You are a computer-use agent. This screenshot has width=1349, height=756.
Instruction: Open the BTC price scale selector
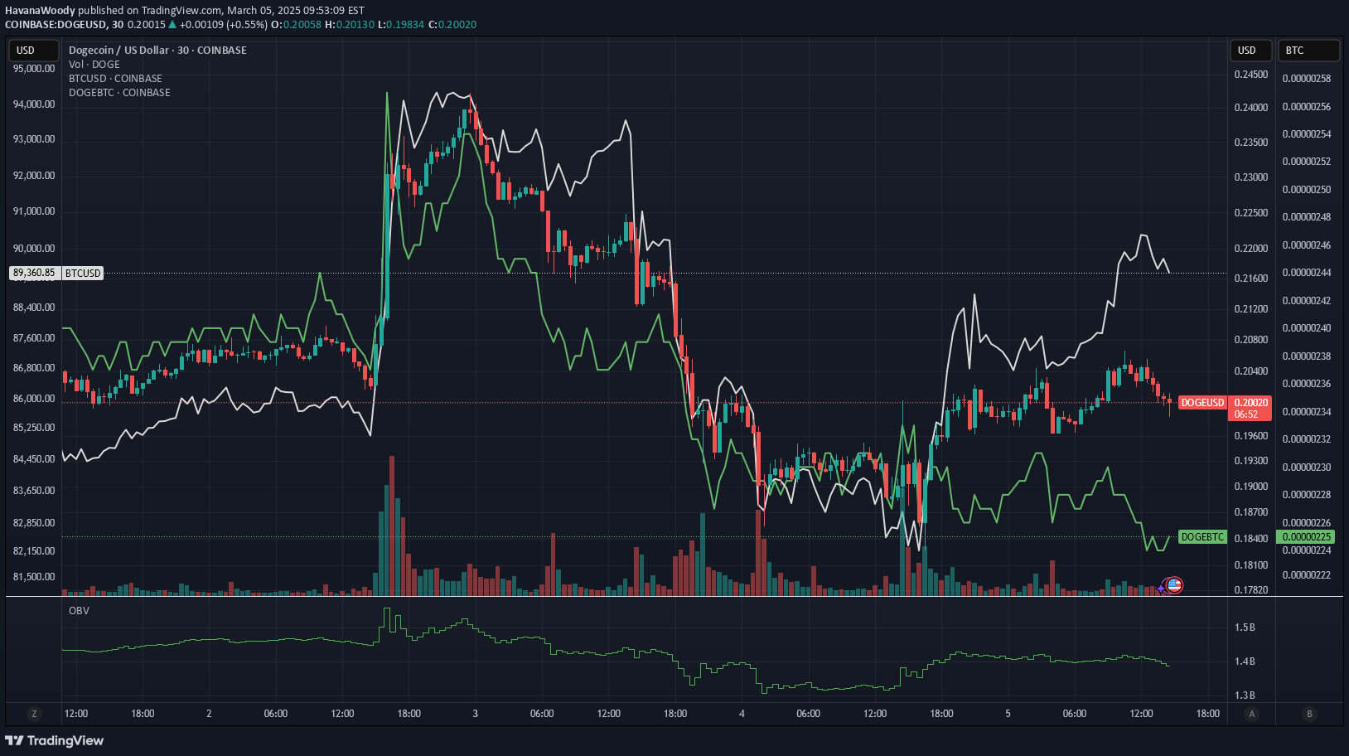(x=1308, y=51)
